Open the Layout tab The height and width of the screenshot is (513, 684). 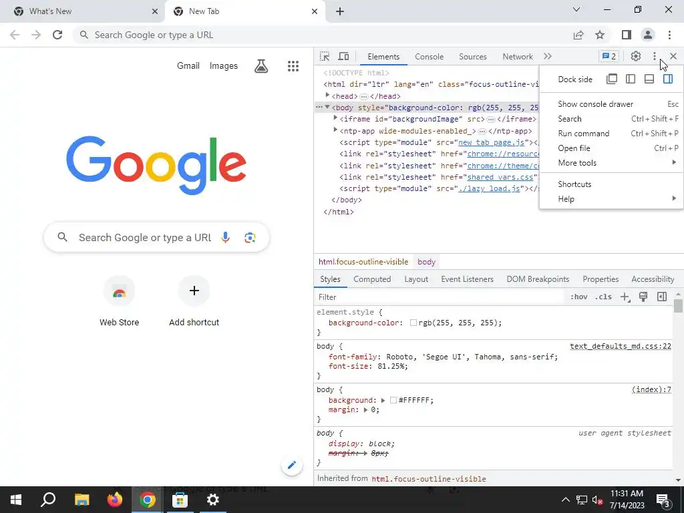[x=416, y=279]
